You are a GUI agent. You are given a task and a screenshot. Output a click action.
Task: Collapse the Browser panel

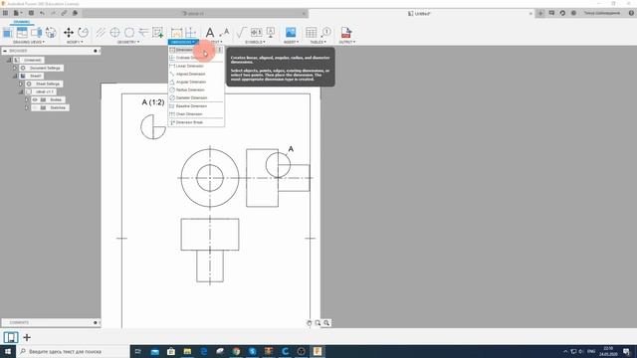(x=5, y=51)
